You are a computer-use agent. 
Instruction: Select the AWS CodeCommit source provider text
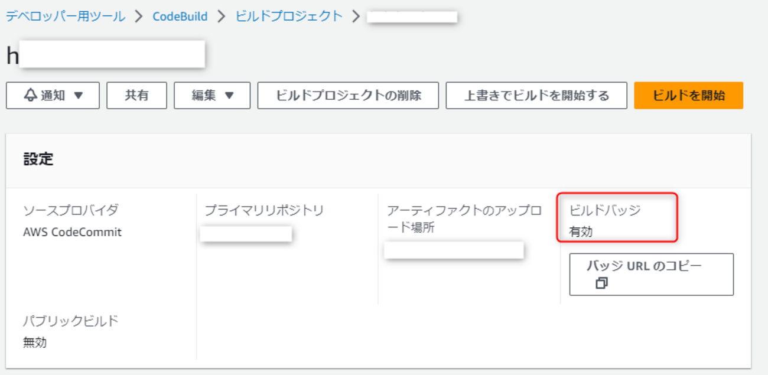point(72,232)
